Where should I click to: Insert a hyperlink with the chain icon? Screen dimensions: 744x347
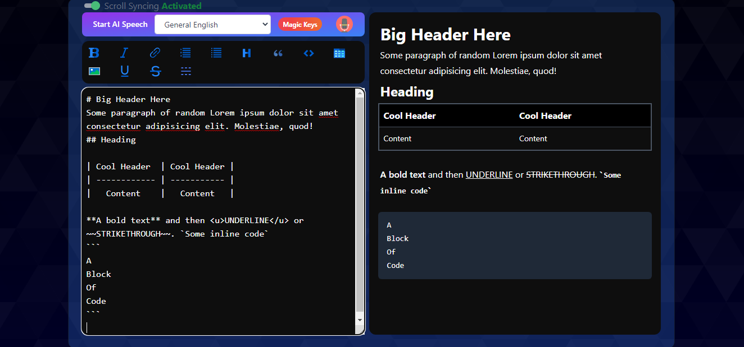coord(155,53)
